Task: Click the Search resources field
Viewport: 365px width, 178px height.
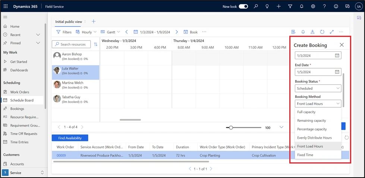Action: coord(71,44)
